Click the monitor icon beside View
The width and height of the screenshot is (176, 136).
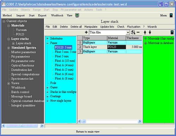click(x=77, y=16)
